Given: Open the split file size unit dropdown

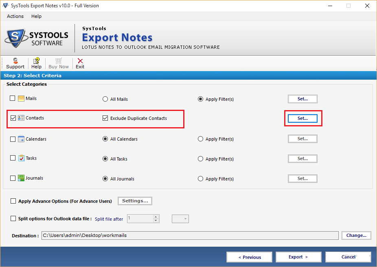Looking at the screenshot, I should (x=180, y=219).
